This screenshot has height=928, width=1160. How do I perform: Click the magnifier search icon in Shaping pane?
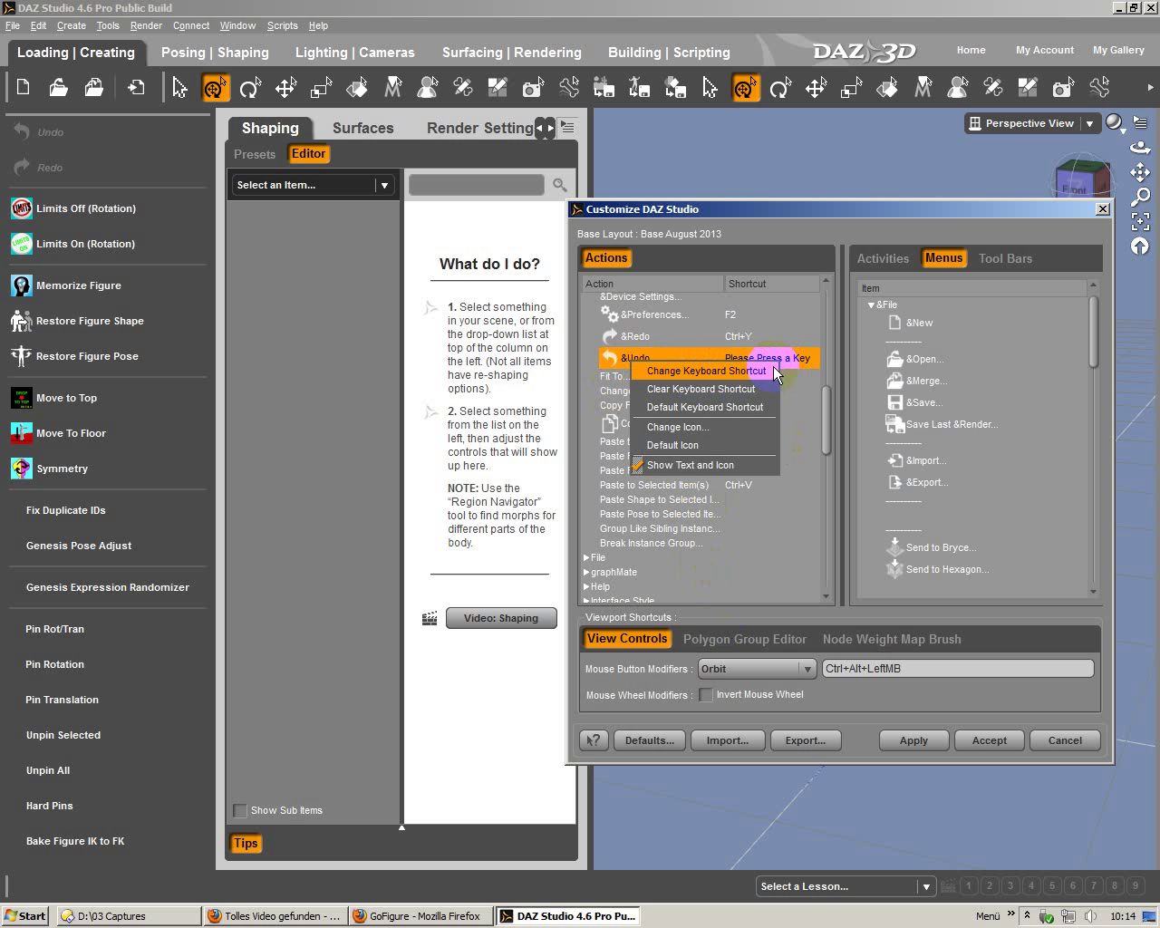560,185
